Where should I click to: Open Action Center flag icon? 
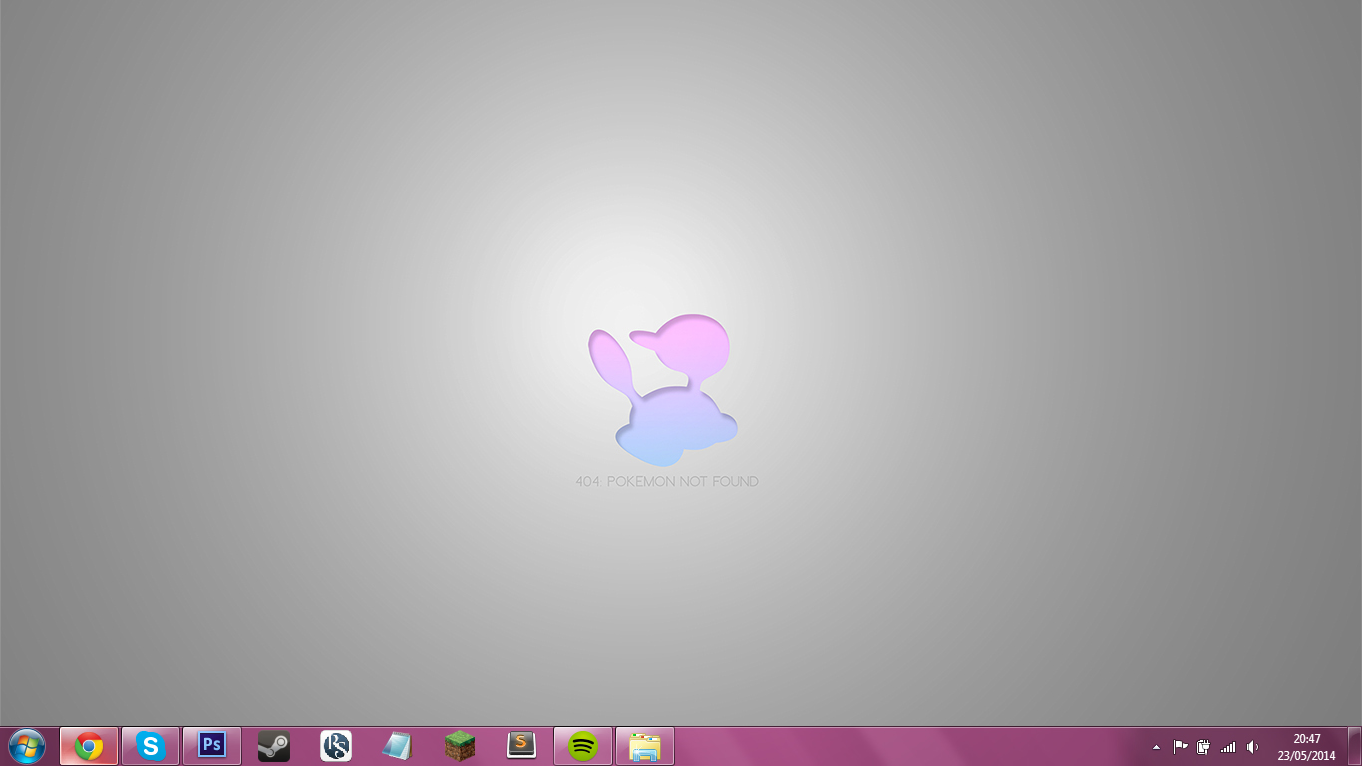tap(1180, 746)
